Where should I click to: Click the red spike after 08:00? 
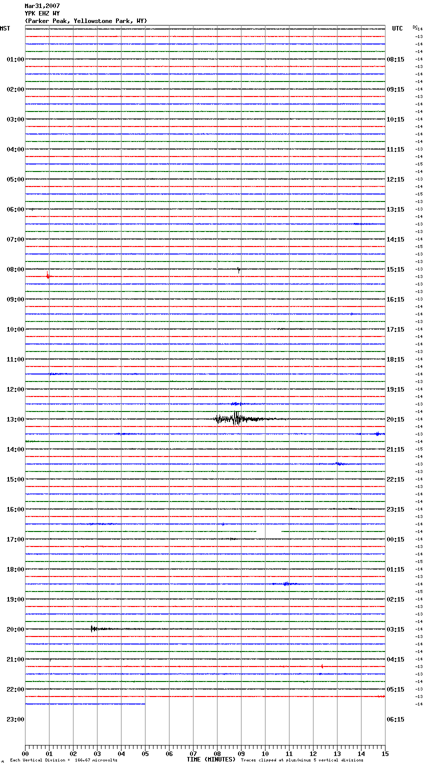tap(48, 275)
